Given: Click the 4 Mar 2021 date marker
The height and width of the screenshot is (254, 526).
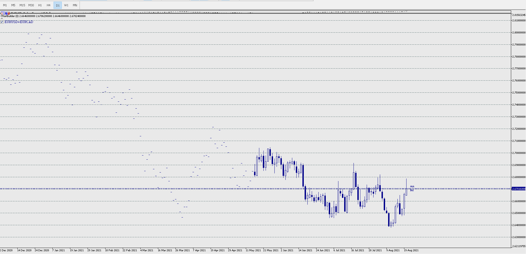Looking at the screenshot, I should click(x=147, y=250).
